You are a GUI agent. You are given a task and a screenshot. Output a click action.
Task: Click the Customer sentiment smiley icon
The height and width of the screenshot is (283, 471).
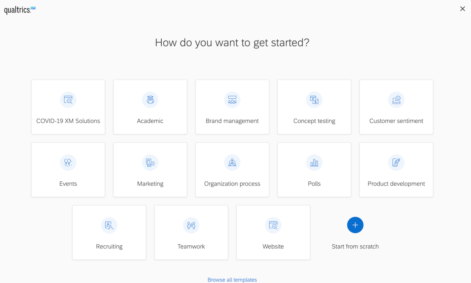(396, 100)
